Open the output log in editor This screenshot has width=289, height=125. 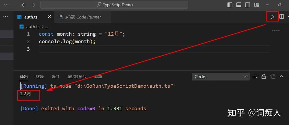273,77
